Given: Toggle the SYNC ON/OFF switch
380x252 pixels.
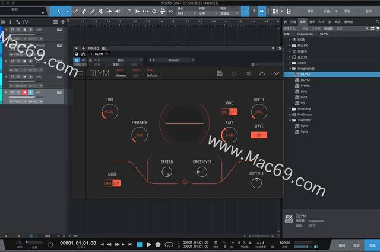Looking at the screenshot, I should 229,112.
